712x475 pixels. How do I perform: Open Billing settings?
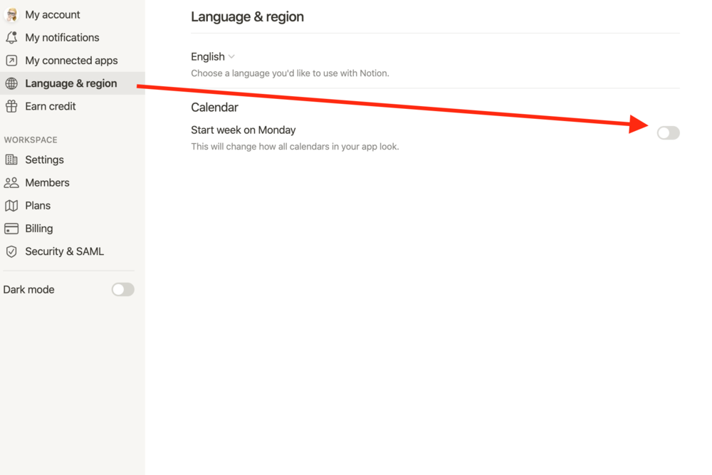tap(73, 229)
